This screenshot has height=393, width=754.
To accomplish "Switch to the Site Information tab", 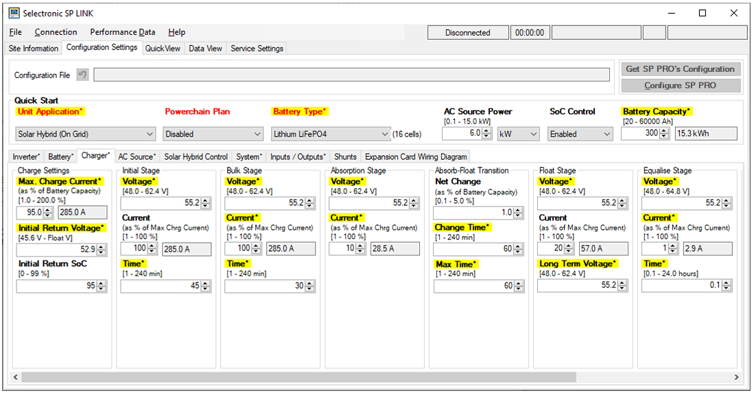I will click(x=33, y=49).
